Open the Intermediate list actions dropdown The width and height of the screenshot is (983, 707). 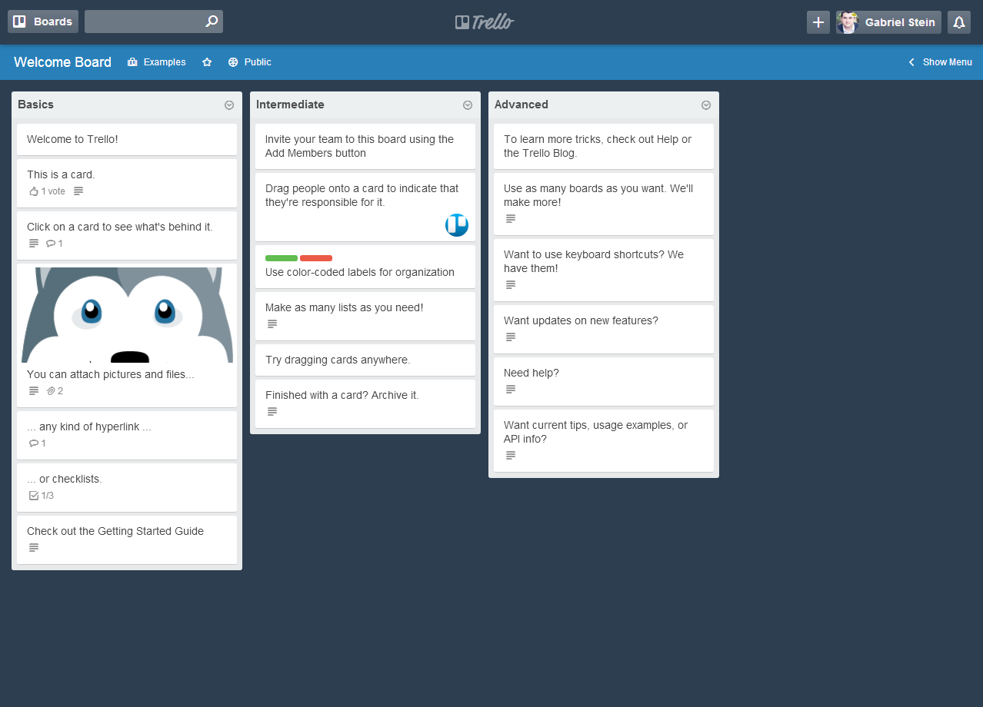click(x=468, y=105)
